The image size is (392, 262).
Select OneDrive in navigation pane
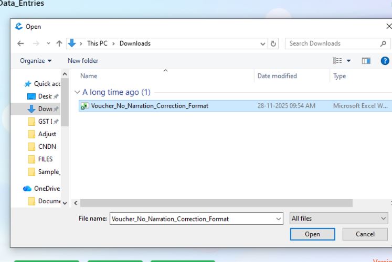pyautogui.click(x=47, y=189)
